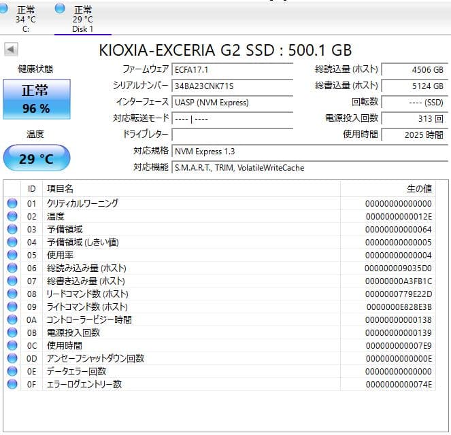Click the ID cell 0A
Viewport: 451px width, 435px height.
pyautogui.click(x=32, y=319)
